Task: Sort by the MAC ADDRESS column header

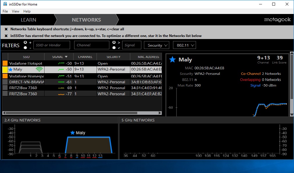Action: [146, 57]
